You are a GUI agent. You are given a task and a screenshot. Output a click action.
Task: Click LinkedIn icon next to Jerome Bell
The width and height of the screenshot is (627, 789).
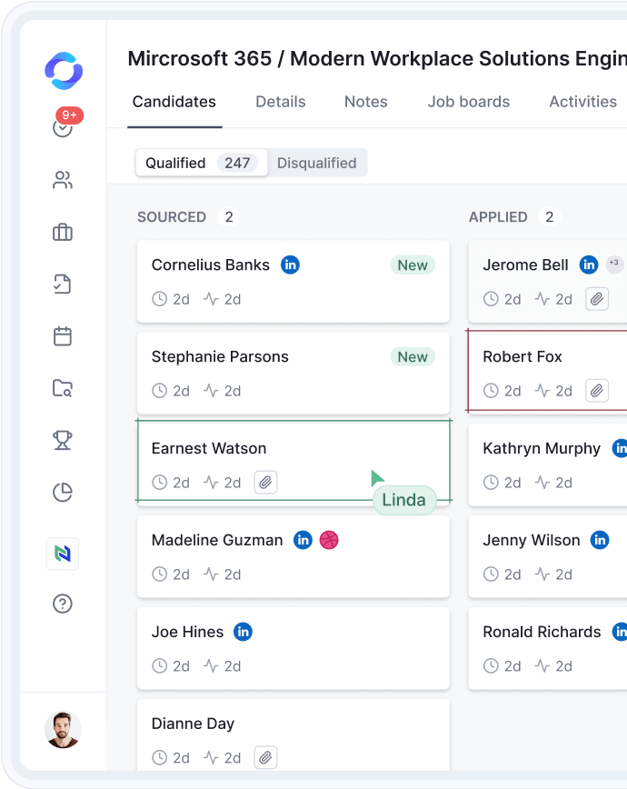tap(589, 265)
